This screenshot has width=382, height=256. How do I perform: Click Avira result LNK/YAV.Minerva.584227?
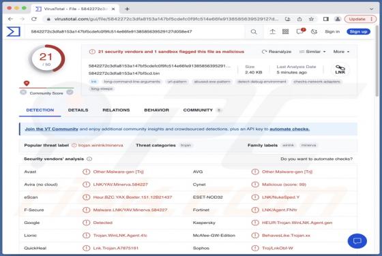click(120, 185)
